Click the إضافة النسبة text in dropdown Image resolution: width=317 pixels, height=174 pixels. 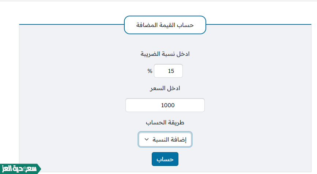(171, 139)
